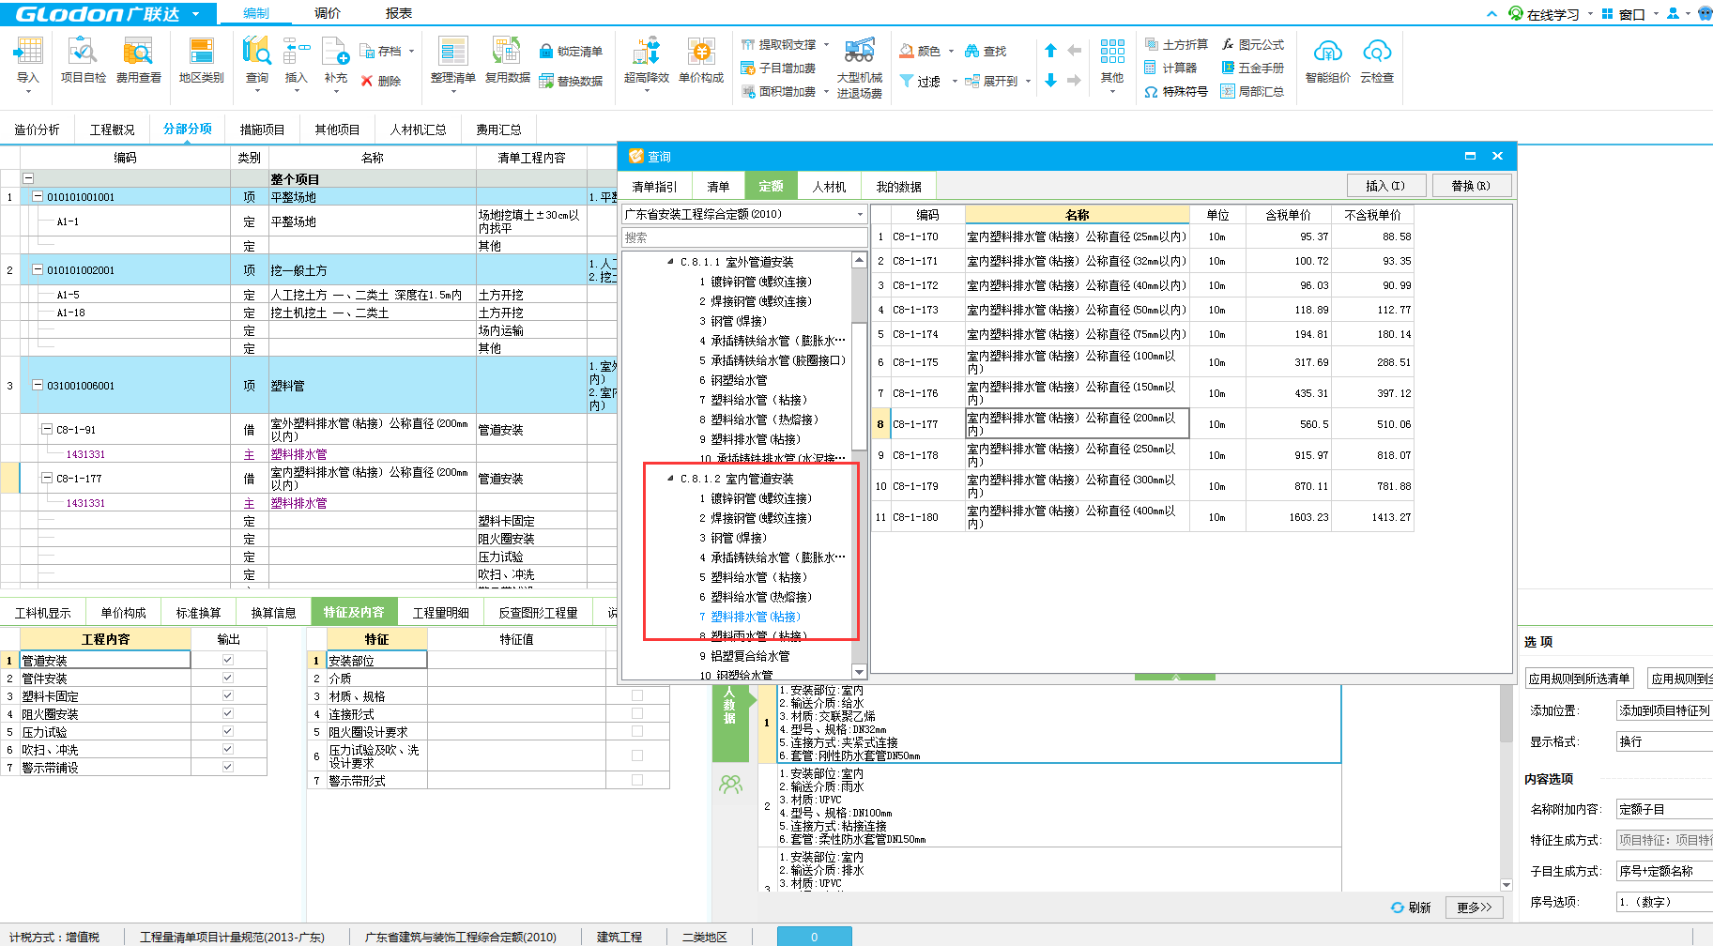Collapse C.8.1.2 室内管道安装 tree node
The height and width of the screenshot is (946, 1713).
tap(670, 479)
